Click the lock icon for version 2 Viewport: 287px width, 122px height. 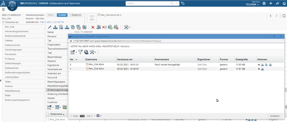(270, 64)
